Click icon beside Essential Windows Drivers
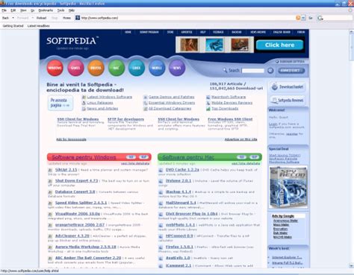This screenshot has height=275, width=354. [146, 103]
